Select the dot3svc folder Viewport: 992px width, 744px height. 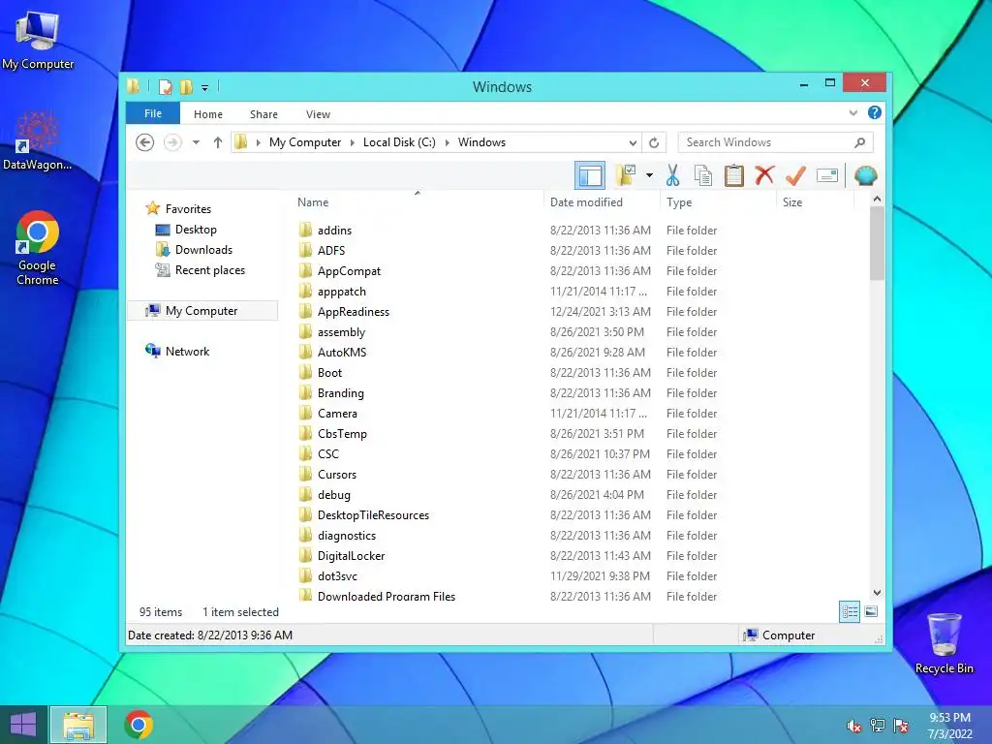(337, 575)
